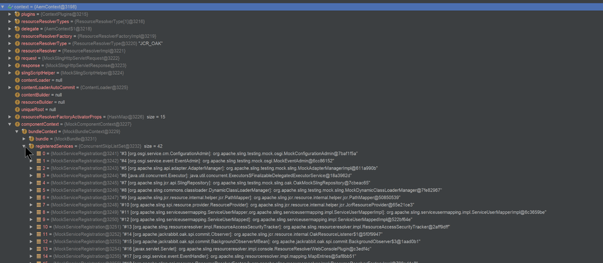Click the field icon beside plugins
The width and height of the screenshot is (603, 263).
[x=17, y=14]
